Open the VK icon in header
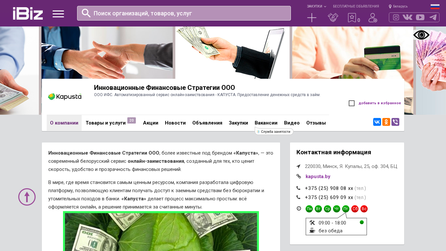The image size is (446, 251). (x=407, y=17)
